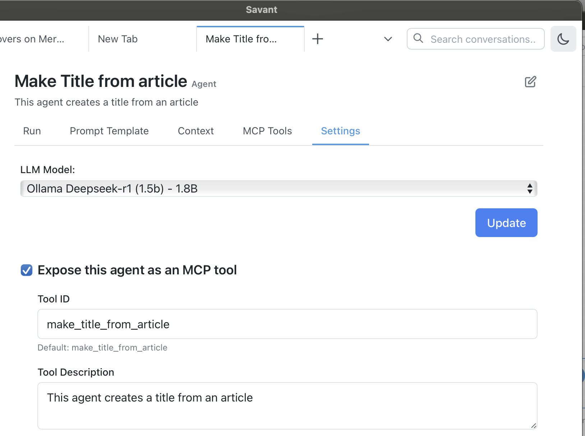Grab the Tool Description resize handle
This screenshot has height=436, width=585.
tap(533, 426)
